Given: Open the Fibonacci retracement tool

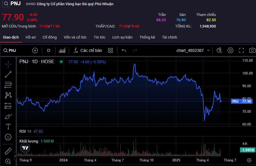Looking at the screenshot, I should [8, 85].
